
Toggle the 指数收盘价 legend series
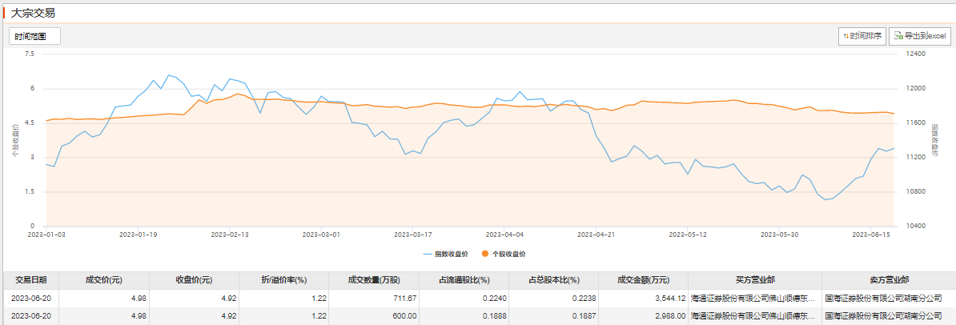tap(446, 254)
